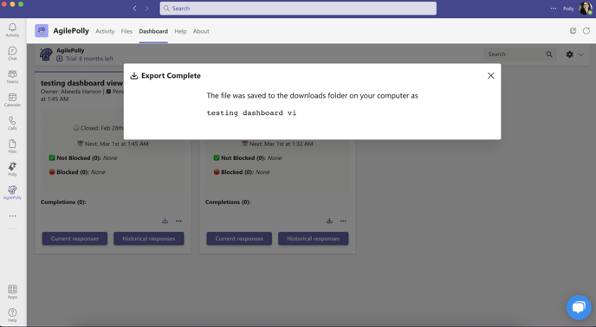Open Historical responses on testing dashboard view card
The width and height of the screenshot is (596, 327).
coord(149,239)
